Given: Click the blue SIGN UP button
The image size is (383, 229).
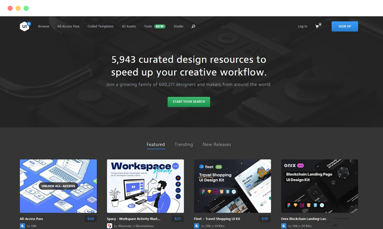Looking at the screenshot, I should coord(345,26).
